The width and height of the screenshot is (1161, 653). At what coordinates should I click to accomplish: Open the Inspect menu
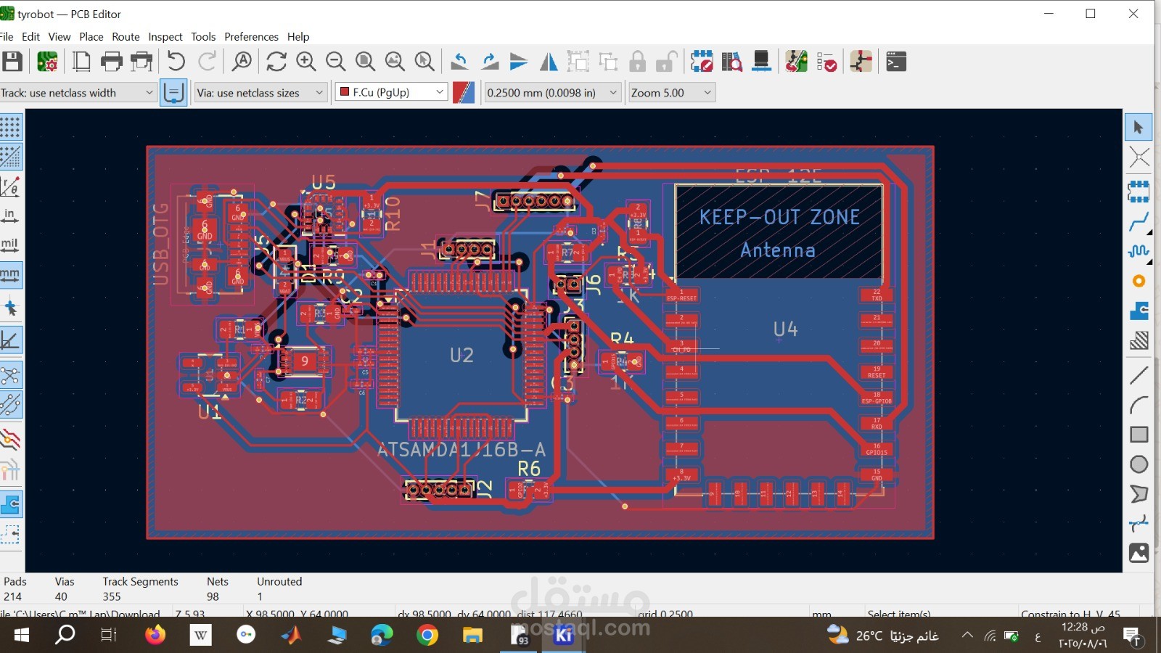(165, 36)
